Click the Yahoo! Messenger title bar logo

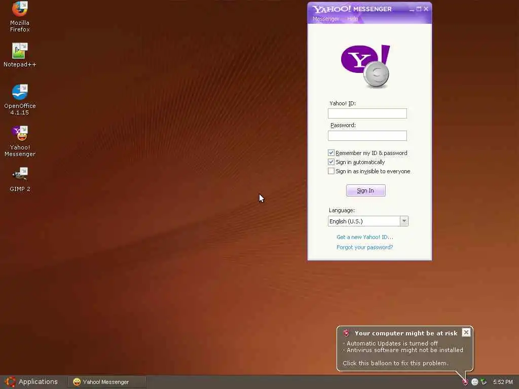coord(352,9)
